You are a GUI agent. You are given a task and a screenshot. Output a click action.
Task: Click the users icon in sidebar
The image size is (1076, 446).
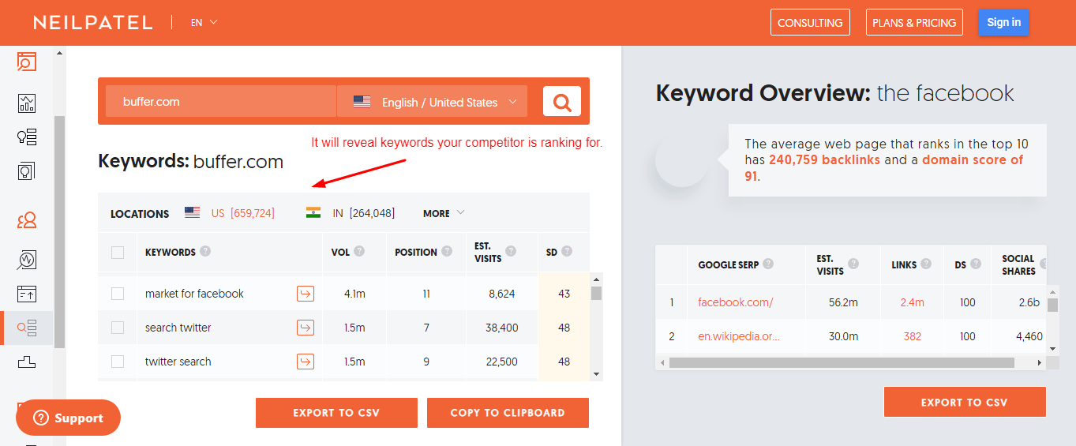[x=27, y=220]
